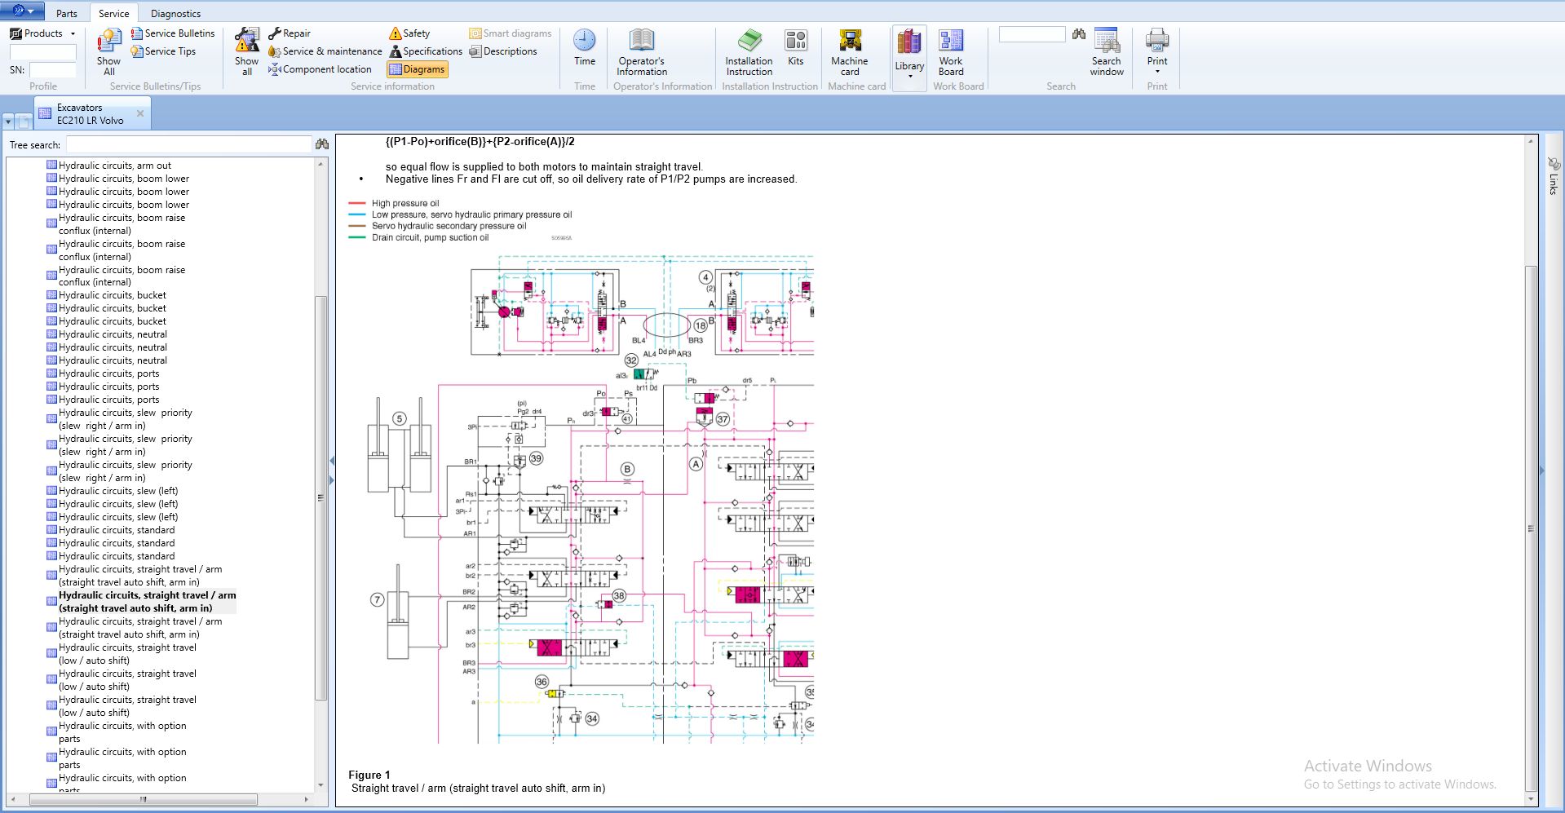This screenshot has height=813, width=1565.
Task: Open the Kits icon
Action: pos(795,41)
